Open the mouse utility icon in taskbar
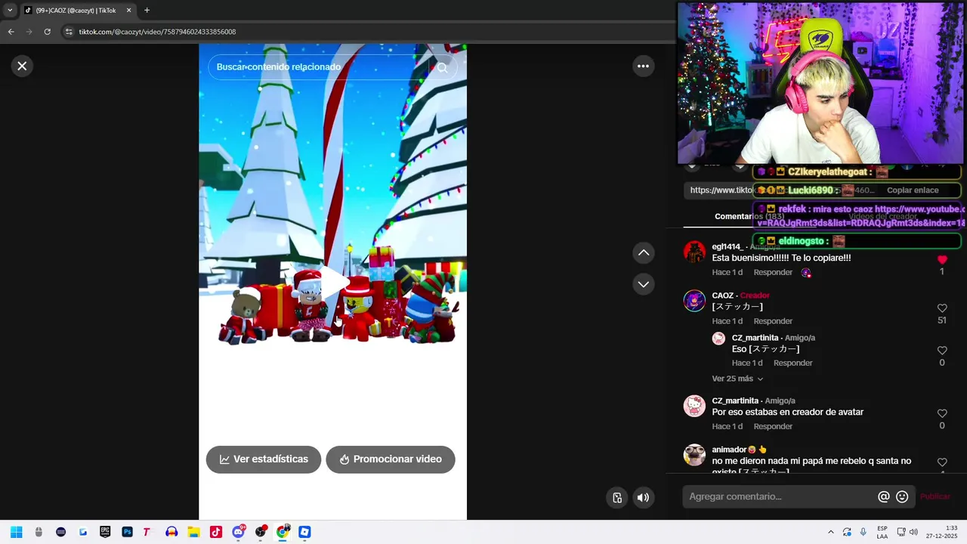 click(39, 532)
